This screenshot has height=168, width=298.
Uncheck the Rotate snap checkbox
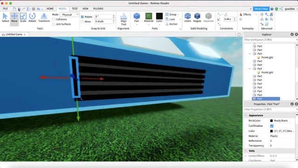pyautogui.click(x=82, y=17)
